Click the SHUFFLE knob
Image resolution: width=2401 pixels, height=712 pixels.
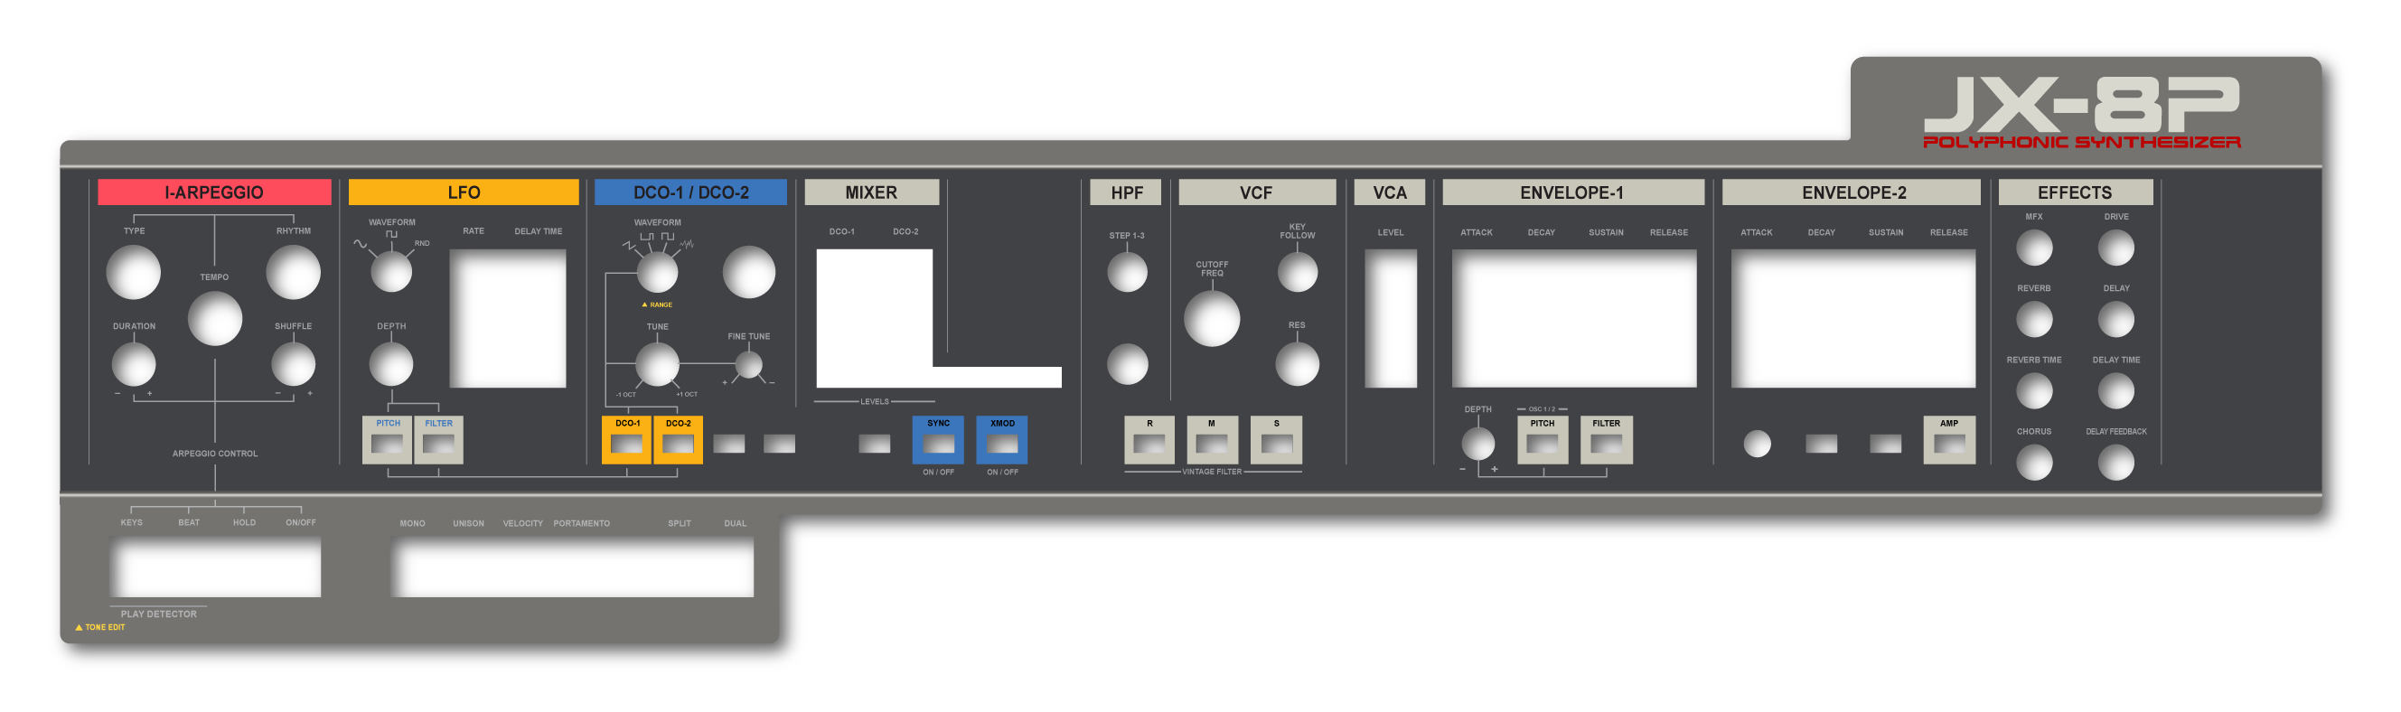293,364
